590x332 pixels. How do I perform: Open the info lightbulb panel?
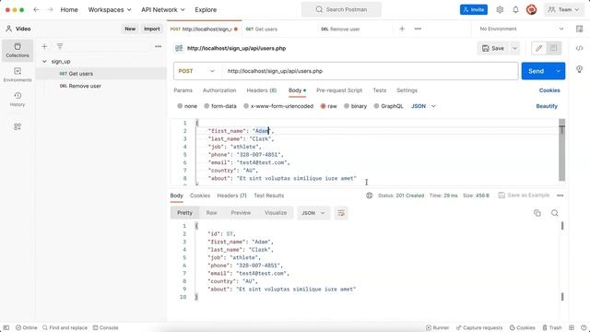(580, 69)
